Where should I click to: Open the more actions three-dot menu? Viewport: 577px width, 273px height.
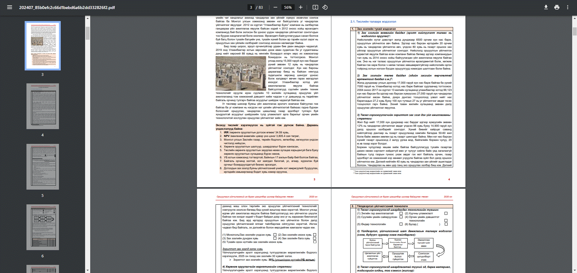click(568, 7)
